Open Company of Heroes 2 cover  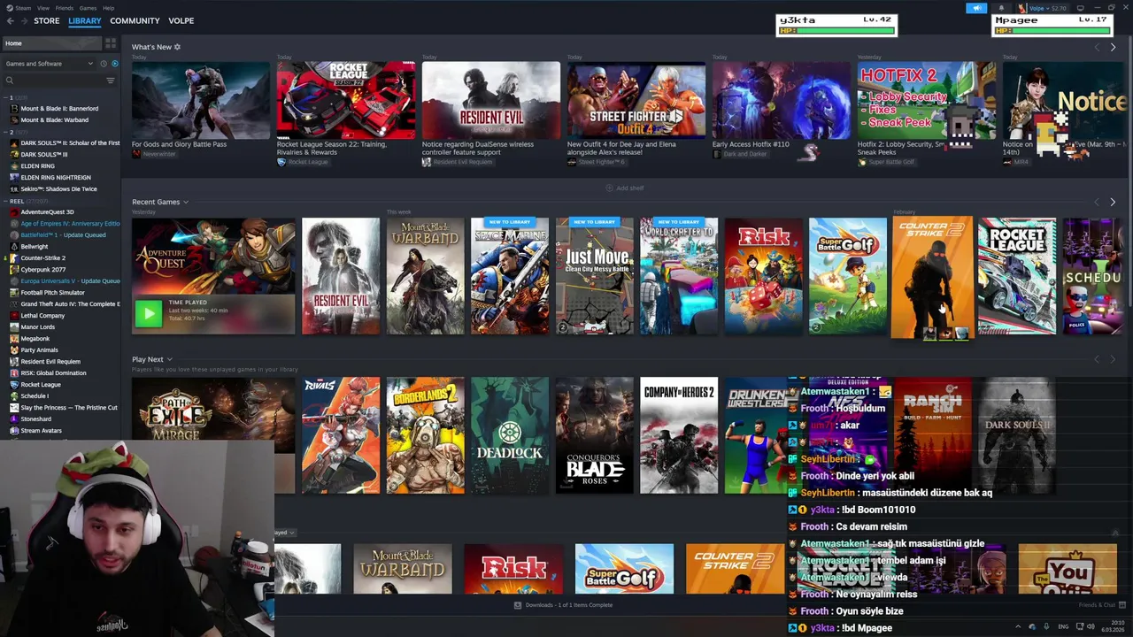[679, 435]
